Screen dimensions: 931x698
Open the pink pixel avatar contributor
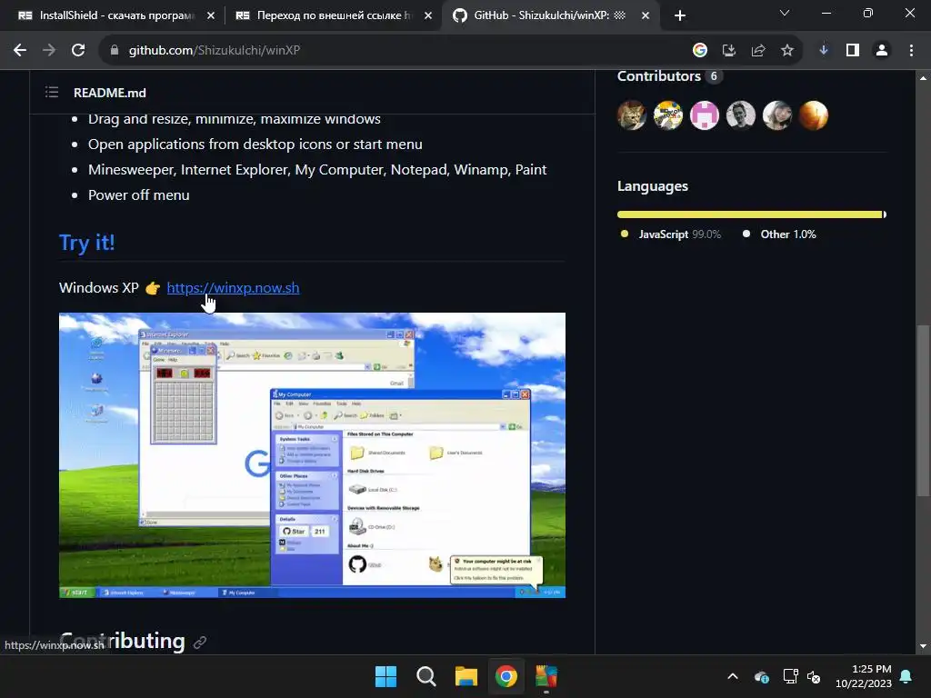(x=705, y=115)
